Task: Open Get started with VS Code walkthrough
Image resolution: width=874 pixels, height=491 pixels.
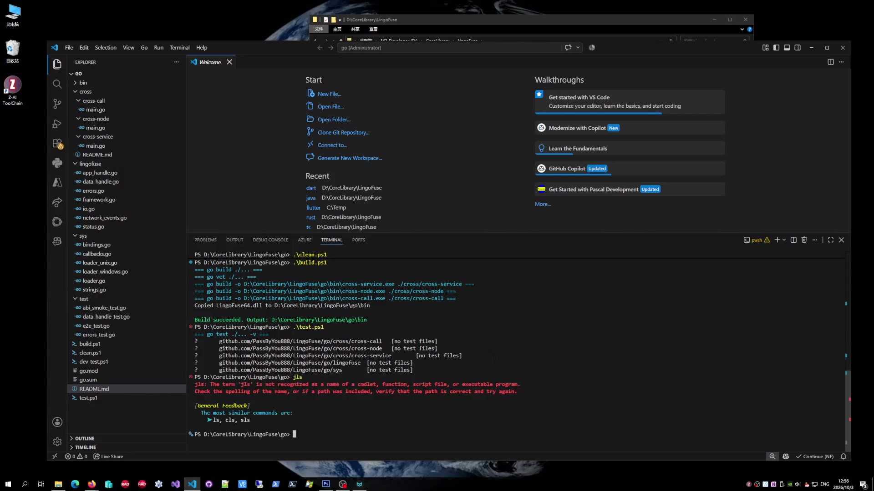Action: [630, 101]
